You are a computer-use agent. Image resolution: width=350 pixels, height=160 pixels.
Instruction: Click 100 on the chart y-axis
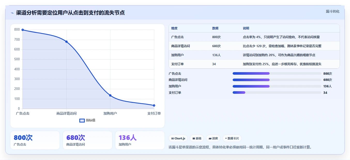[17, 99]
